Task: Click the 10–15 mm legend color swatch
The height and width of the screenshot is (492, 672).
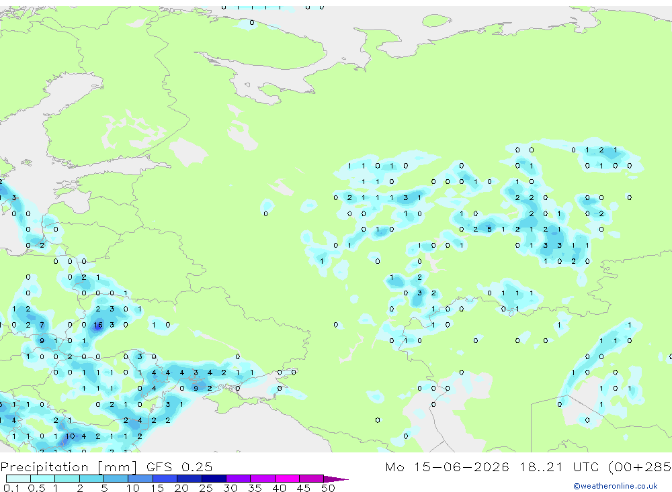Action: point(140,479)
